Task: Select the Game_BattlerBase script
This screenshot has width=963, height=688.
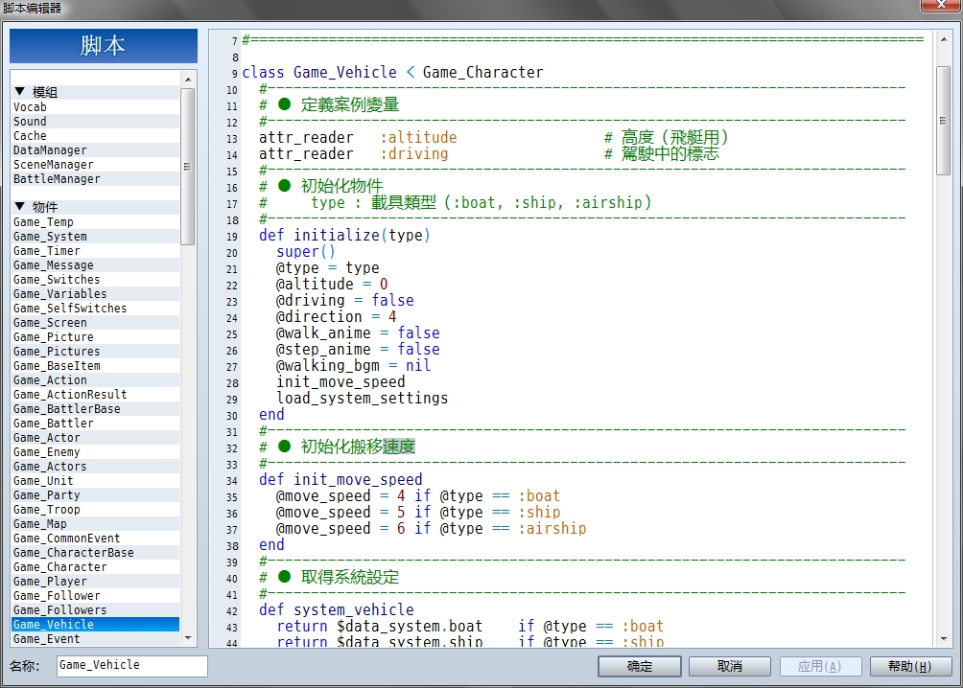Action: [x=95, y=409]
